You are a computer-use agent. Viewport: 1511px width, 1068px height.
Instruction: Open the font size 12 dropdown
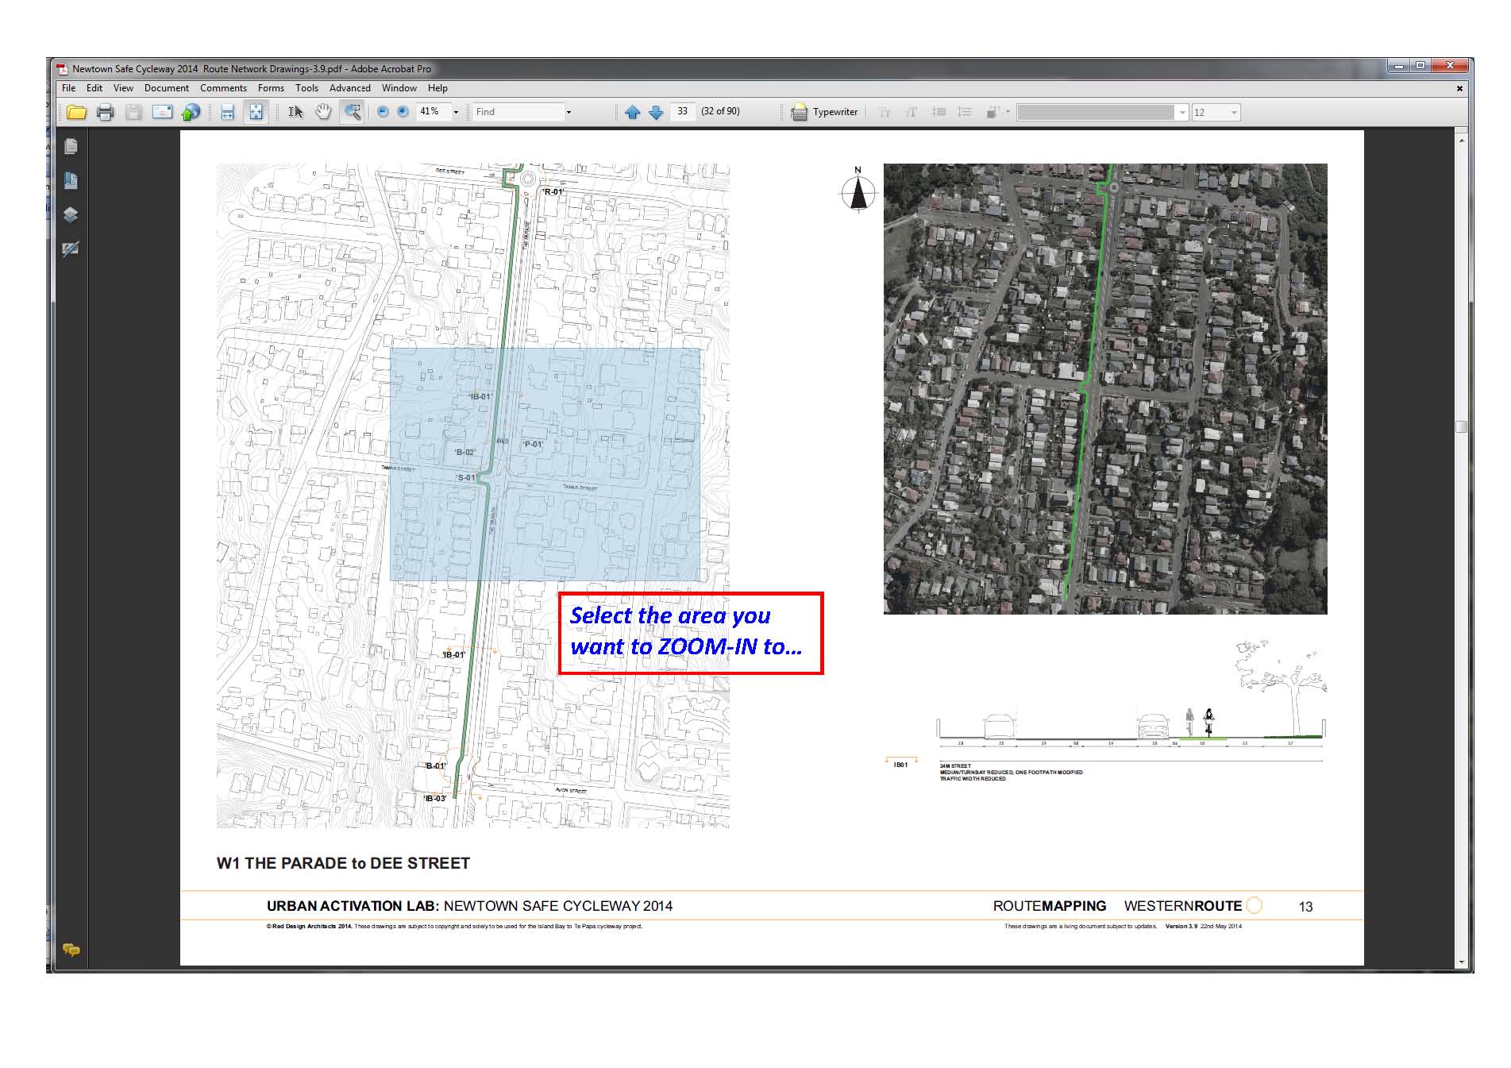(x=1234, y=113)
